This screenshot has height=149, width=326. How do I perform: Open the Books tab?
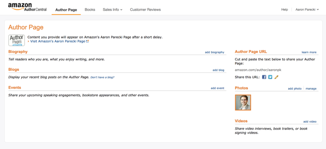coord(90,9)
